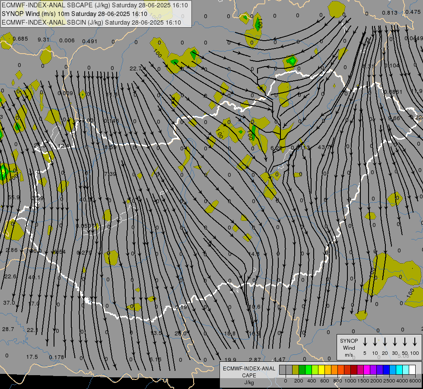
Task: Click the ECMWF-INDEX-ANAL SBCAPE title line
Action: point(95,5)
